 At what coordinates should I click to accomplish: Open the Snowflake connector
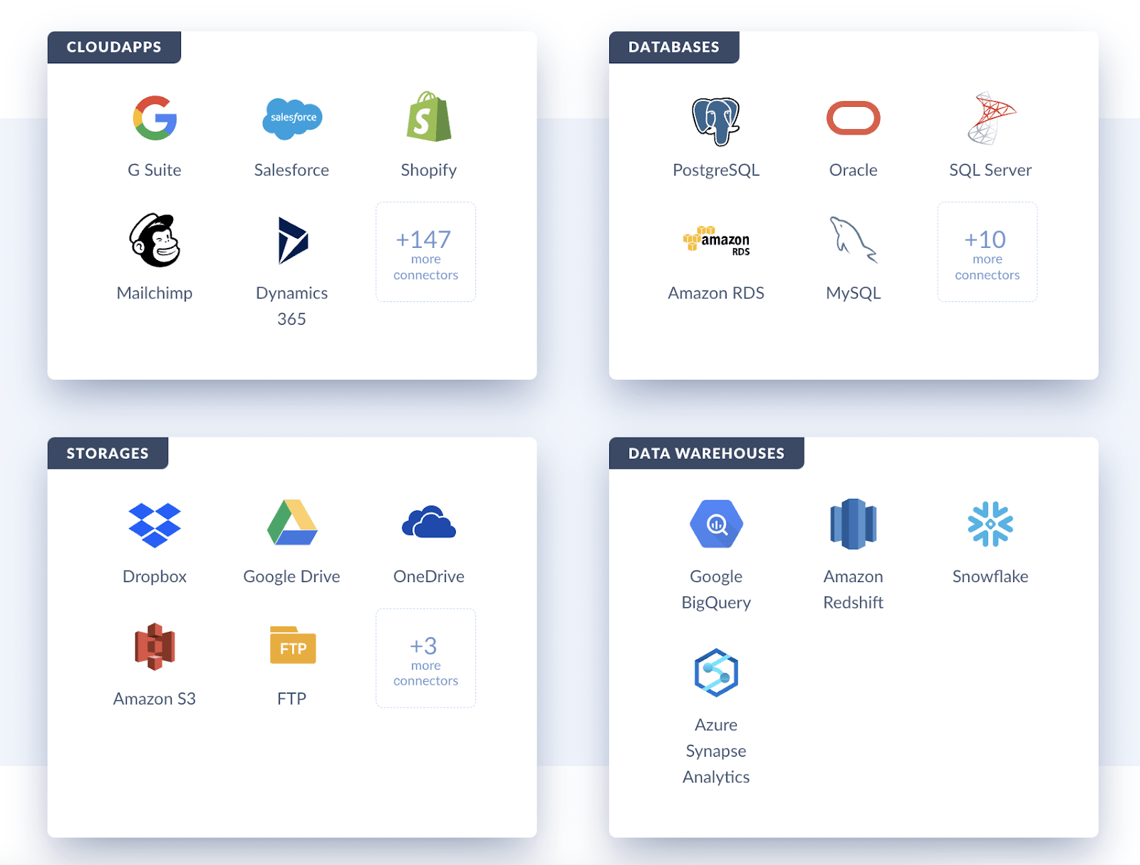click(990, 524)
